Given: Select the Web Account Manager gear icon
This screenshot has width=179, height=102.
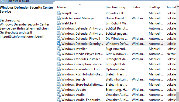Looking at the screenshot, I should (x=59, y=18).
